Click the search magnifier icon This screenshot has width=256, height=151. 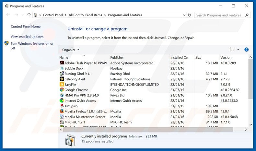pos(247,15)
